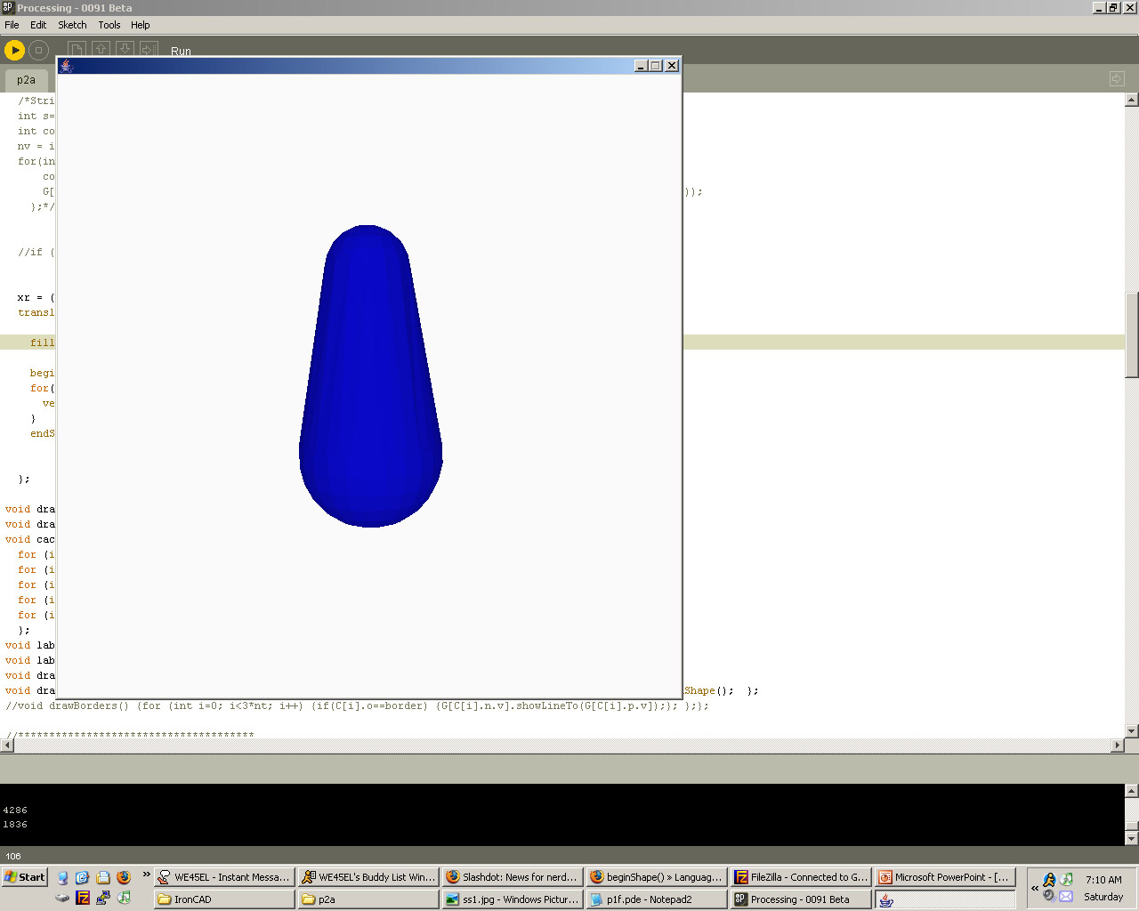
Task: Switch to Slashdot Firefox window
Action: [513, 877]
